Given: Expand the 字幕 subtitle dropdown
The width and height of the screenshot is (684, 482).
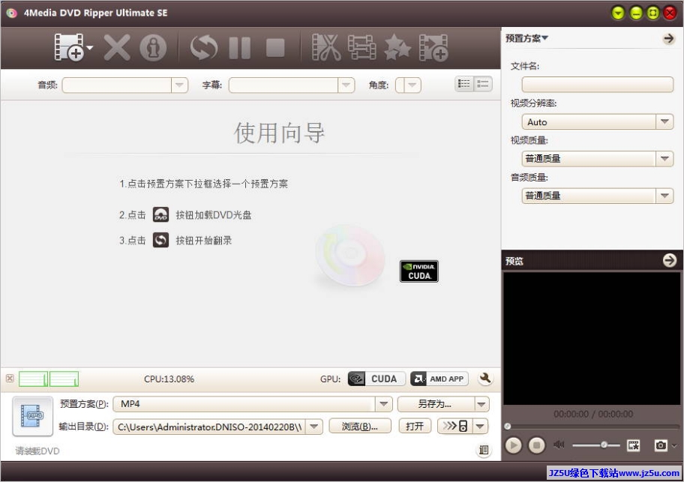Looking at the screenshot, I should pyautogui.click(x=346, y=85).
